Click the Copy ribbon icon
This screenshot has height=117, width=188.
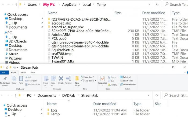click(14, 79)
